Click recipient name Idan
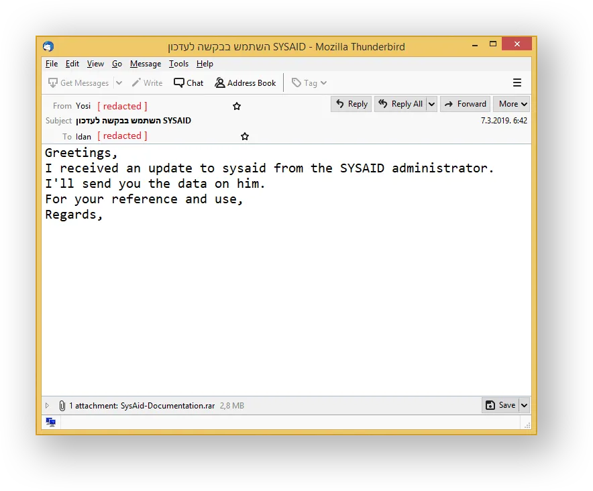Viewport: 593px width, 491px height. tap(83, 137)
